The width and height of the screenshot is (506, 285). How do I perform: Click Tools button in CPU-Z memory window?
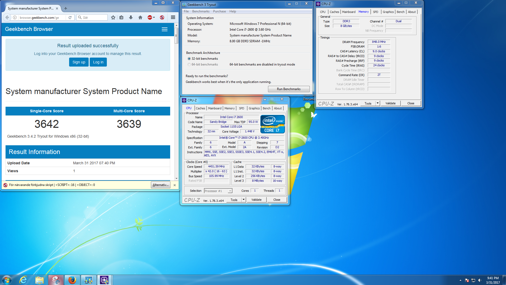(x=368, y=103)
